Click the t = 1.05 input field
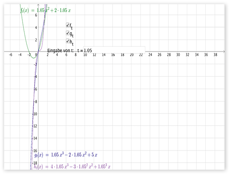Image resolution: width=230 pixels, height=175 pixels. click(x=114, y=50)
